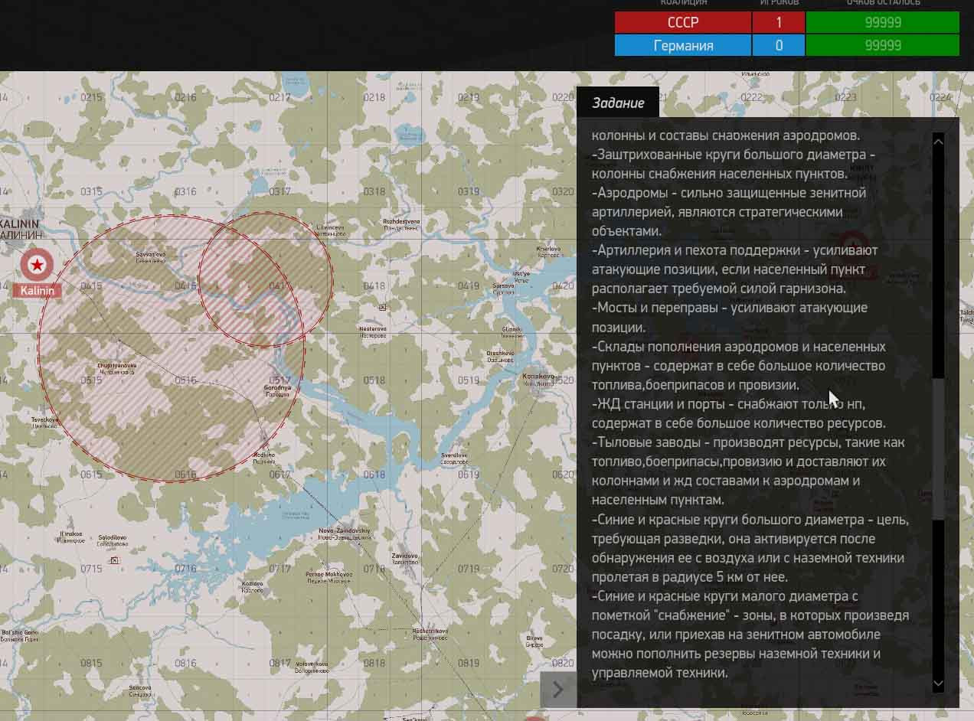Click grid square label 0815
The height and width of the screenshot is (721, 974).
click(x=91, y=663)
